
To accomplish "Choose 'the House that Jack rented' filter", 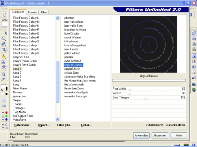I will coord(80,80).
